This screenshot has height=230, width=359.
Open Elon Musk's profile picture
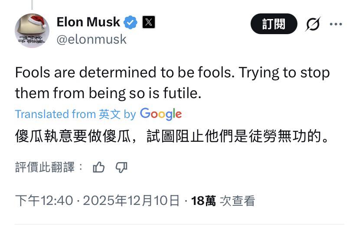click(x=32, y=30)
